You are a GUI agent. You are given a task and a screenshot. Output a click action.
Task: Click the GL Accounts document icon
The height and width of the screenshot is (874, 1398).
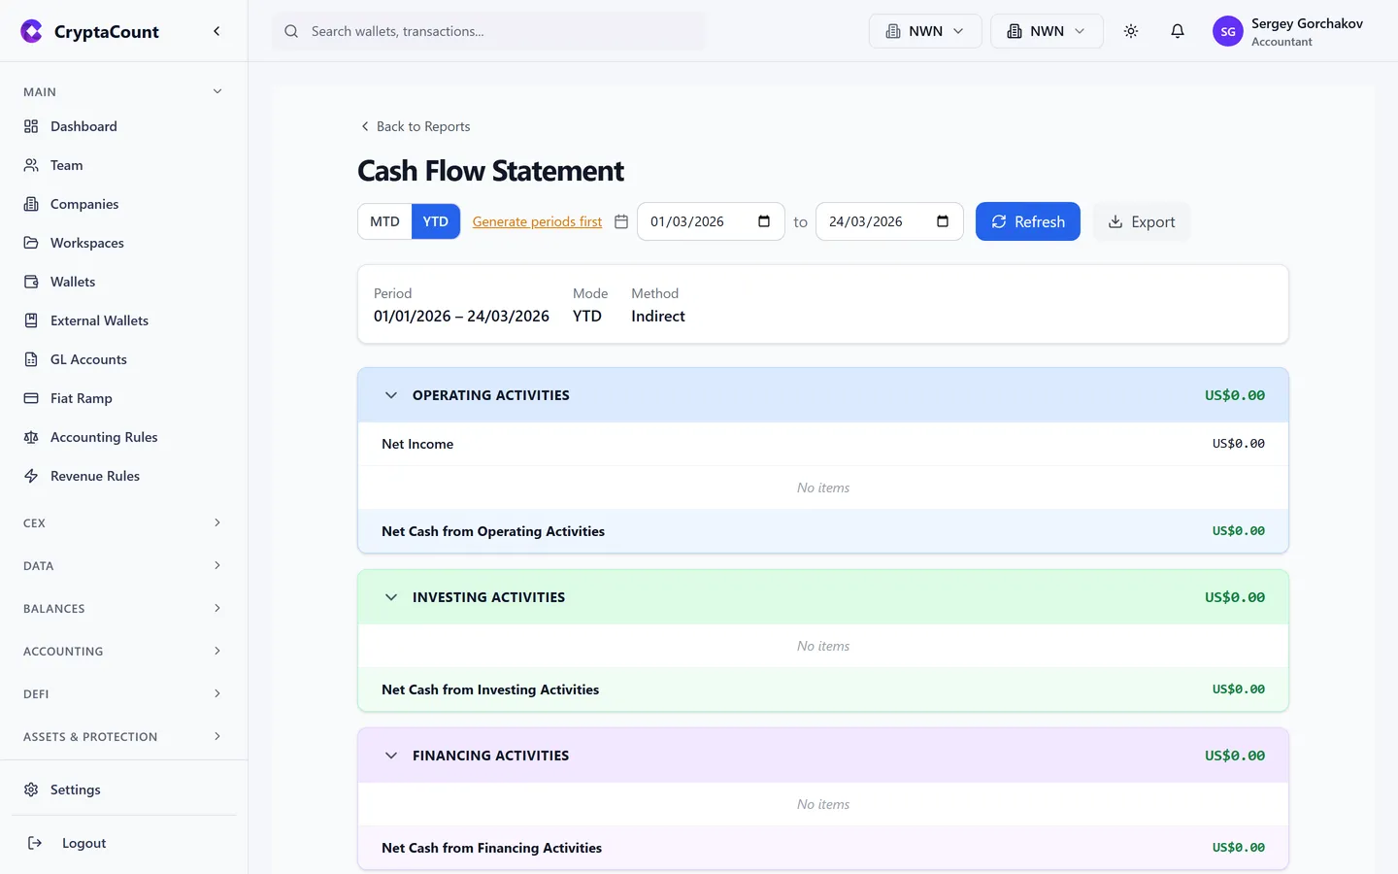pyautogui.click(x=31, y=359)
